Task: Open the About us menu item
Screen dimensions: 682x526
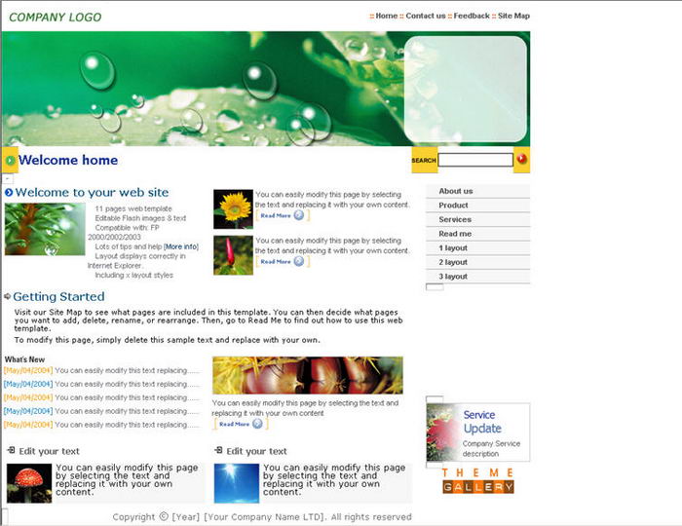Action: point(456,191)
